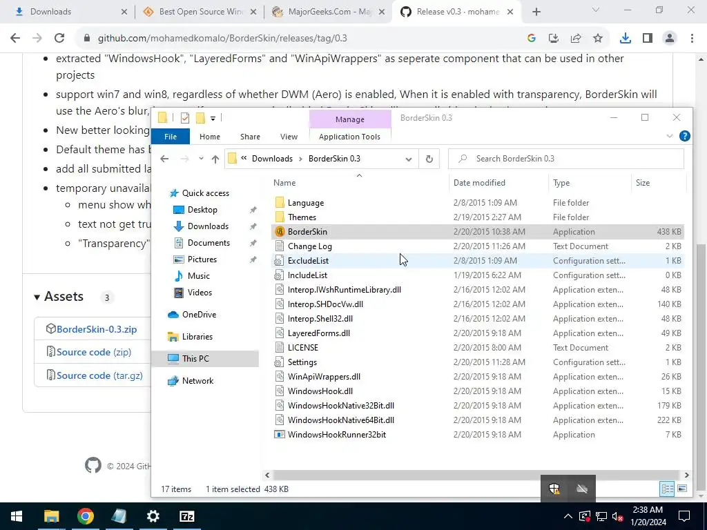Click the new folder icon in the Explorer title bar
Image resolution: width=707 pixels, height=530 pixels.
click(200, 118)
